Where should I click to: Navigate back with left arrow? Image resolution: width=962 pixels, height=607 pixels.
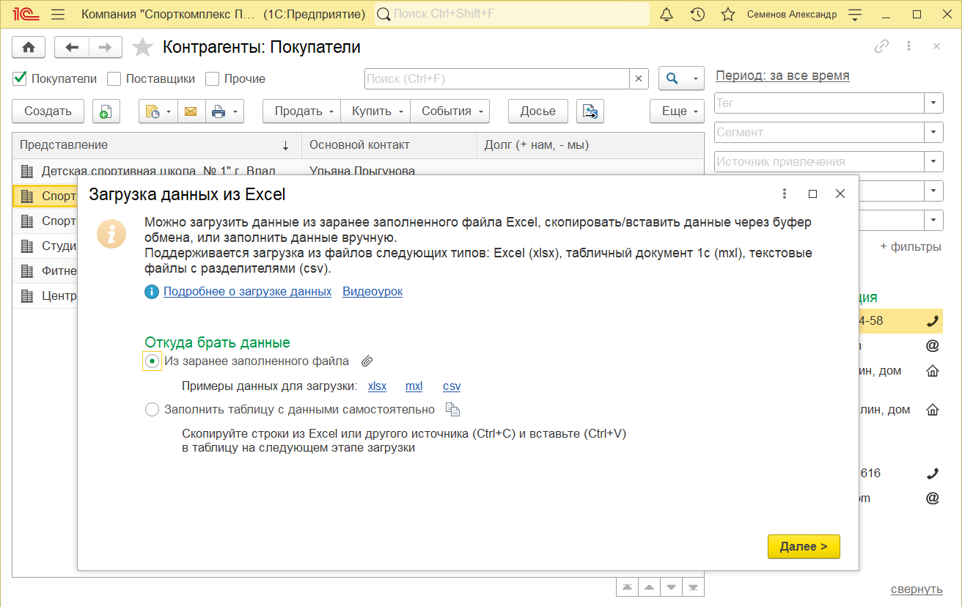(x=72, y=47)
